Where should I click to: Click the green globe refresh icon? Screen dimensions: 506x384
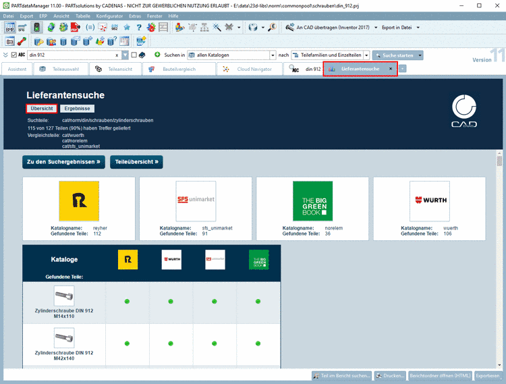[51, 28]
